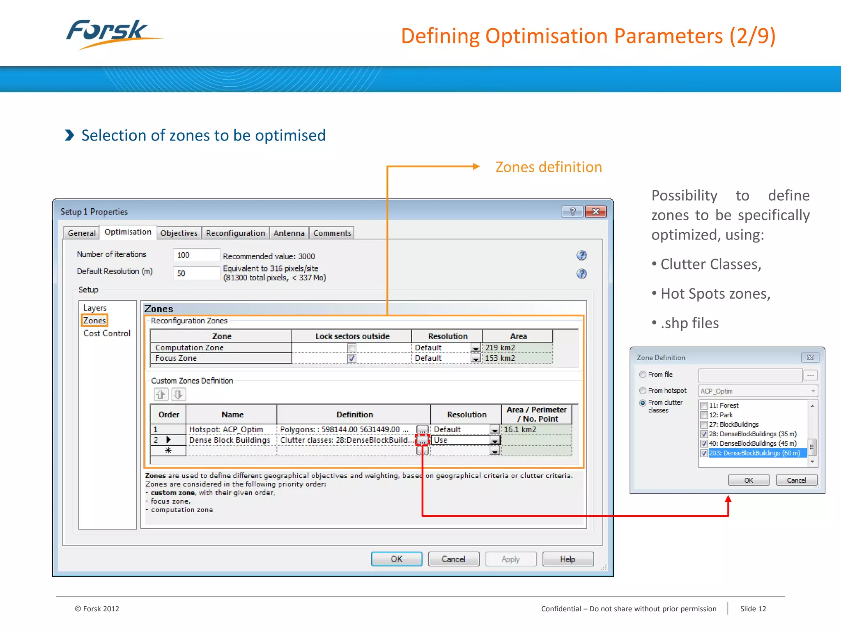841x631 pixels.
Task: Click clutter class list scrollbar up arrow
Action: click(x=812, y=406)
